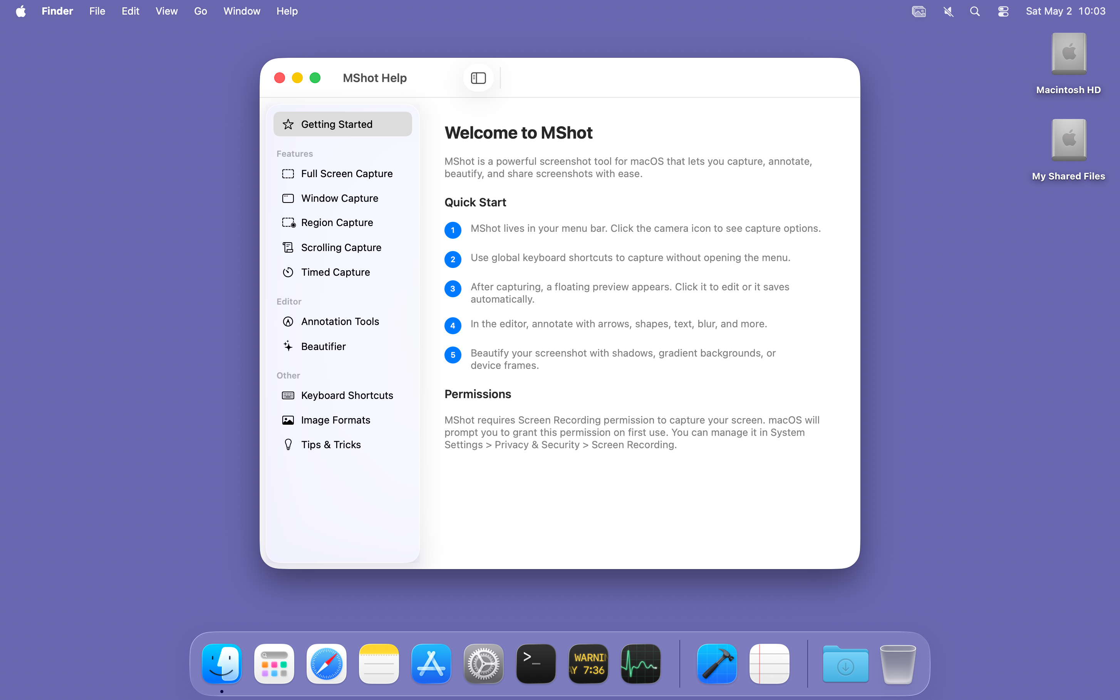Click the muted sound icon in menu bar
Viewport: 1120px width, 700px height.
[948, 11]
